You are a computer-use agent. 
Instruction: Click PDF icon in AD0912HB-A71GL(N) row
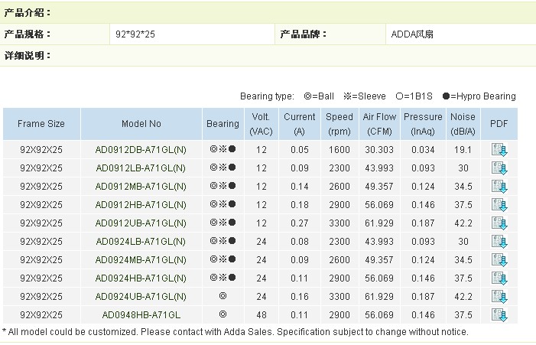tap(499, 205)
